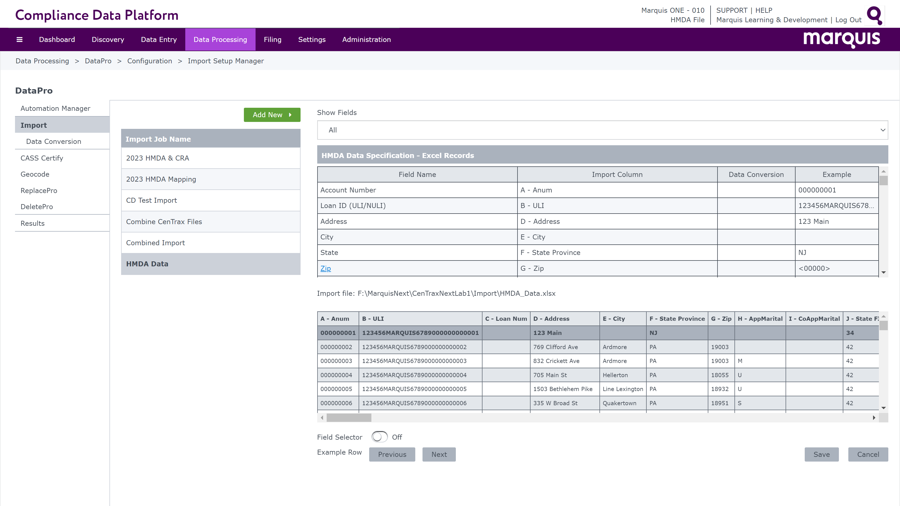
Task: Open CASS Certify in sidebar
Action: point(62,158)
